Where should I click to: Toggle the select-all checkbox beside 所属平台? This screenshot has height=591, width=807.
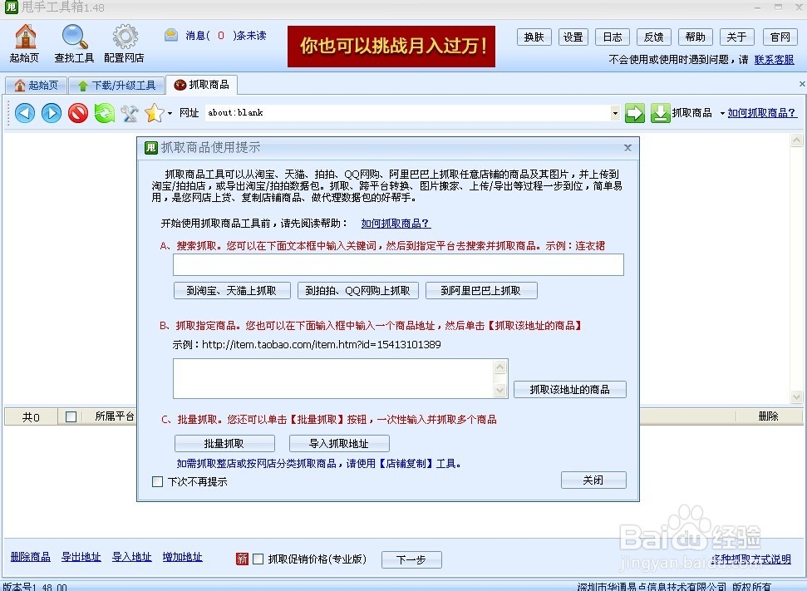pyautogui.click(x=71, y=416)
